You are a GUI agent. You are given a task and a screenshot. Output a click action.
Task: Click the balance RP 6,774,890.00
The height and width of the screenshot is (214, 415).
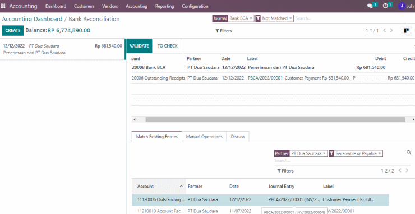pyautogui.click(x=69, y=30)
